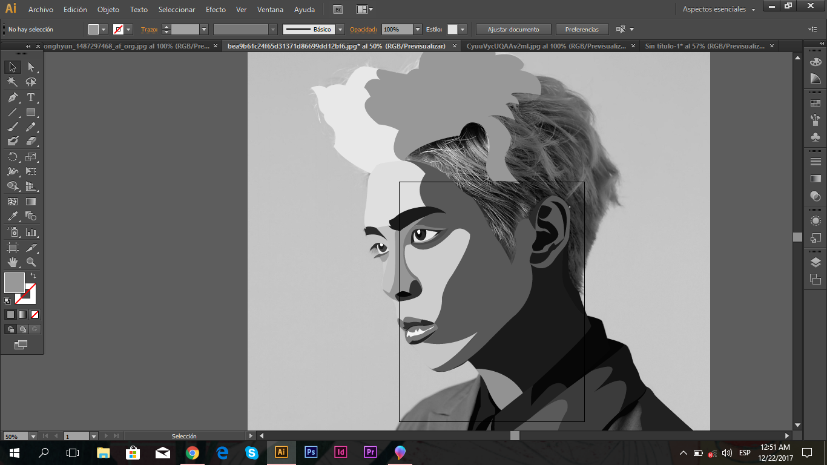Open the Transparency panel
The image size is (827, 465).
tap(815, 196)
